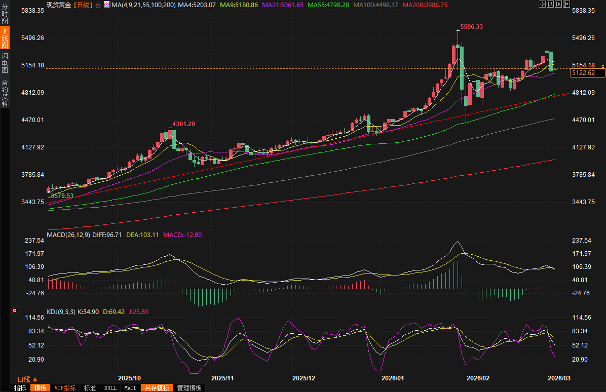Open the 合约资料 sidebar tab
This screenshot has height=392, width=606.
coord(5,93)
